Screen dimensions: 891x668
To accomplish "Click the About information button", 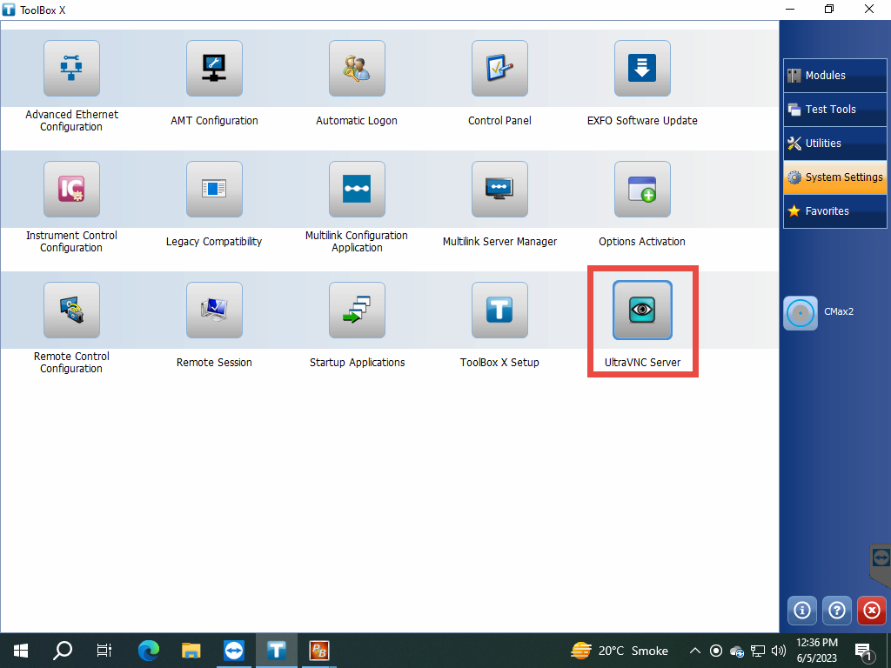I will point(801,610).
